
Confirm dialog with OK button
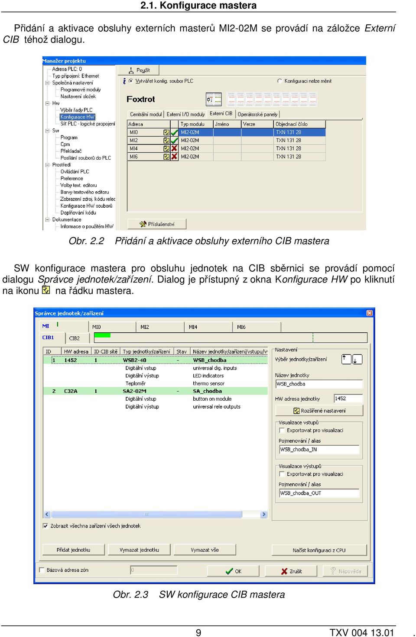(233, 571)
